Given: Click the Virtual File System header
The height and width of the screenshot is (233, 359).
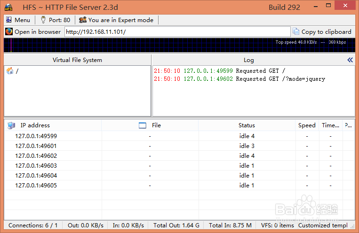Looking at the screenshot, I should pos(77,60).
